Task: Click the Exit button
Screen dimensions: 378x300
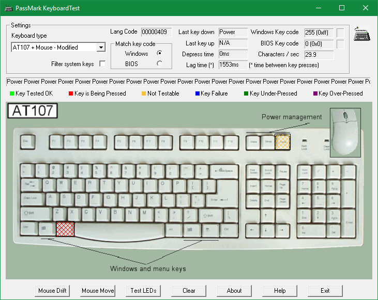Action: pos(325,291)
